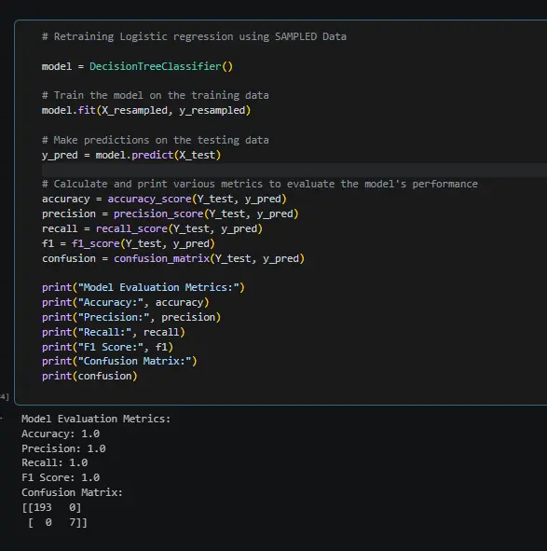Click the f1_score assignment line
The height and width of the screenshot is (551, 547).
click(x=129, y=243)
